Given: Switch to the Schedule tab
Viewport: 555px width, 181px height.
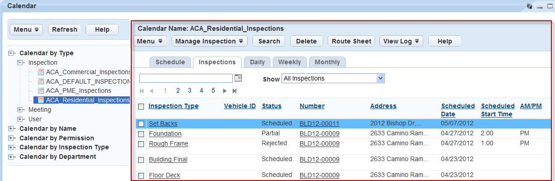Looking at the screenshot, I should (170, 62).
